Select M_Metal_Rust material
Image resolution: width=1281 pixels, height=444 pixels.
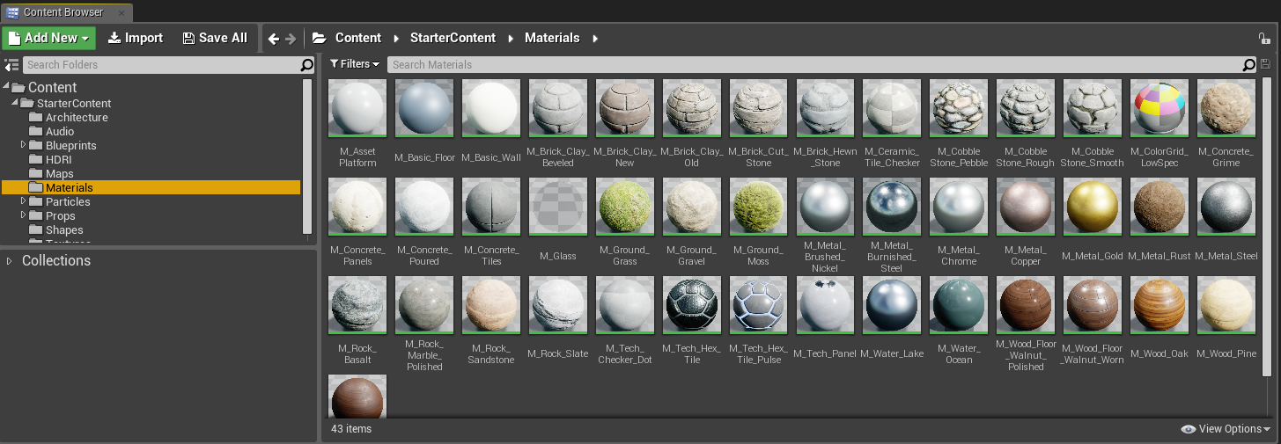[1160, 220]
